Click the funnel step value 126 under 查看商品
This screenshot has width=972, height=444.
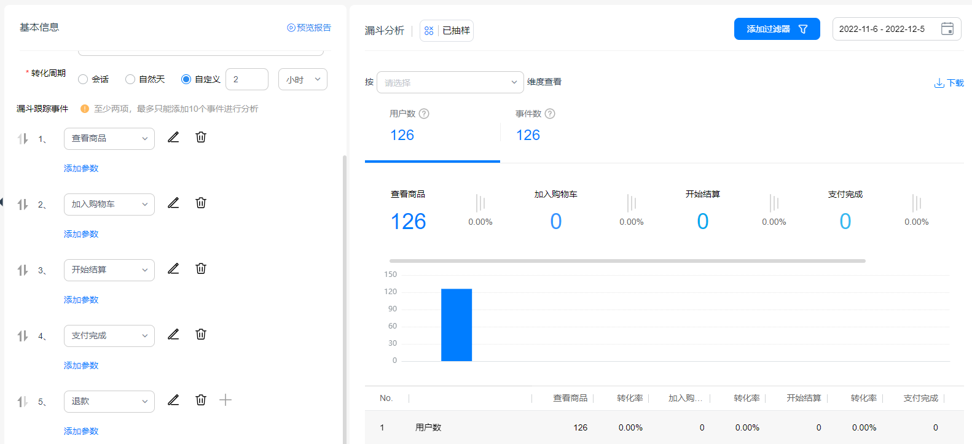(409, 222)
